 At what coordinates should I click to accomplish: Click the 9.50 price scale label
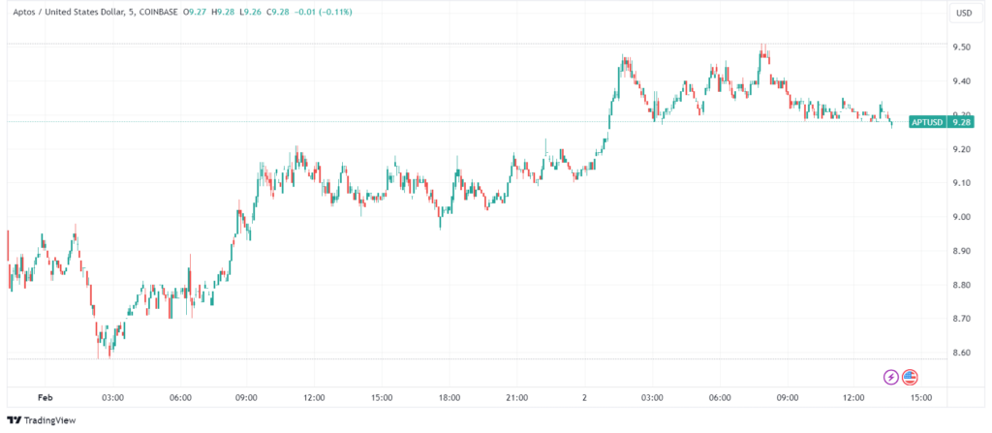(x=962, y=47)
